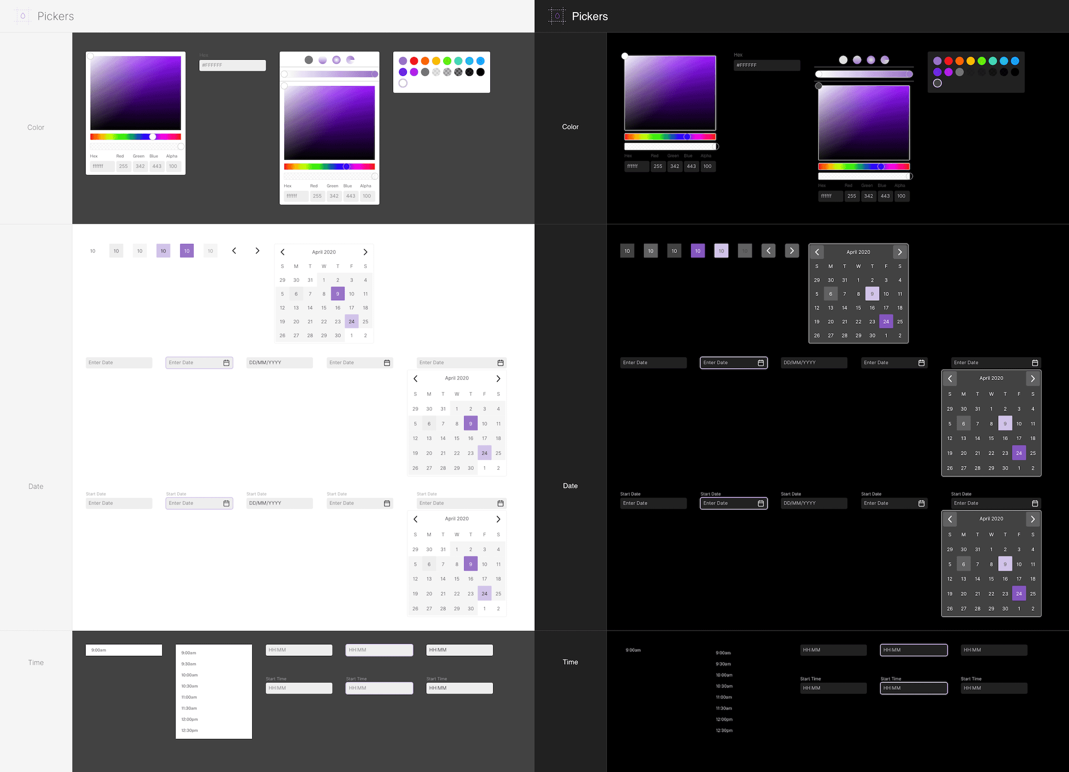
Task: Open calendar icon in dark Start Date field above calendar
Action: pyautogui.click(x=1035, y=503)
